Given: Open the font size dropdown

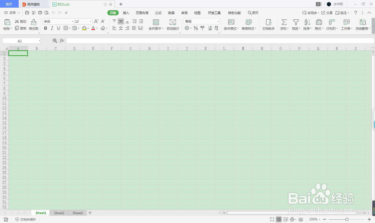Looking at the screenshot, I should (91, 21).
